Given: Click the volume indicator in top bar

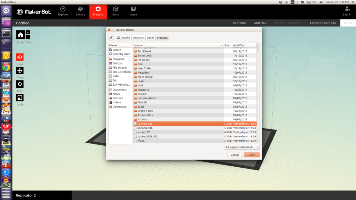Looking at the screenshot, I should [321, 2].
